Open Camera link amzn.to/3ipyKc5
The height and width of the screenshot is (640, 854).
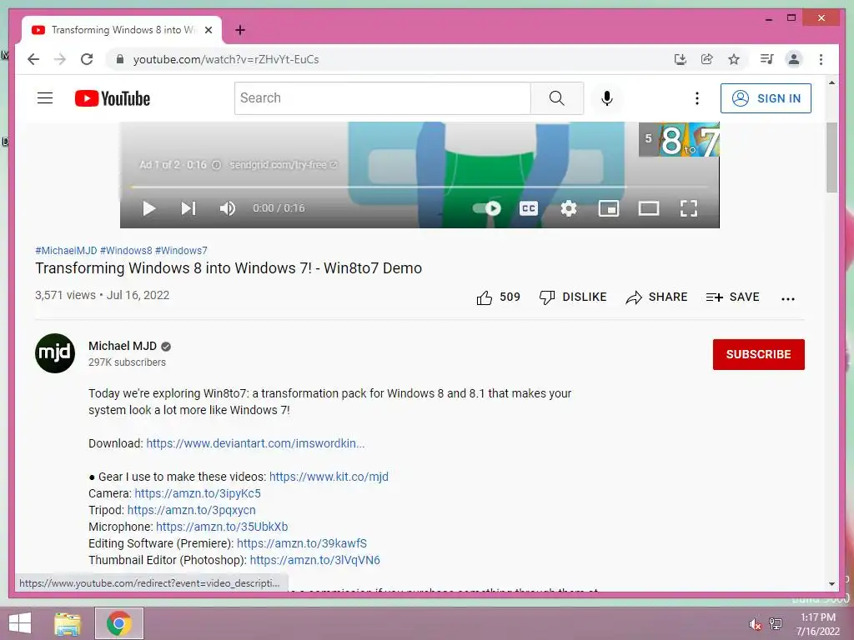(198, 493)
